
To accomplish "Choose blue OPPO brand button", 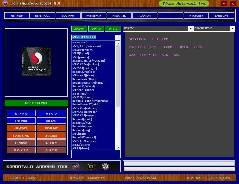I will (21, 113).
